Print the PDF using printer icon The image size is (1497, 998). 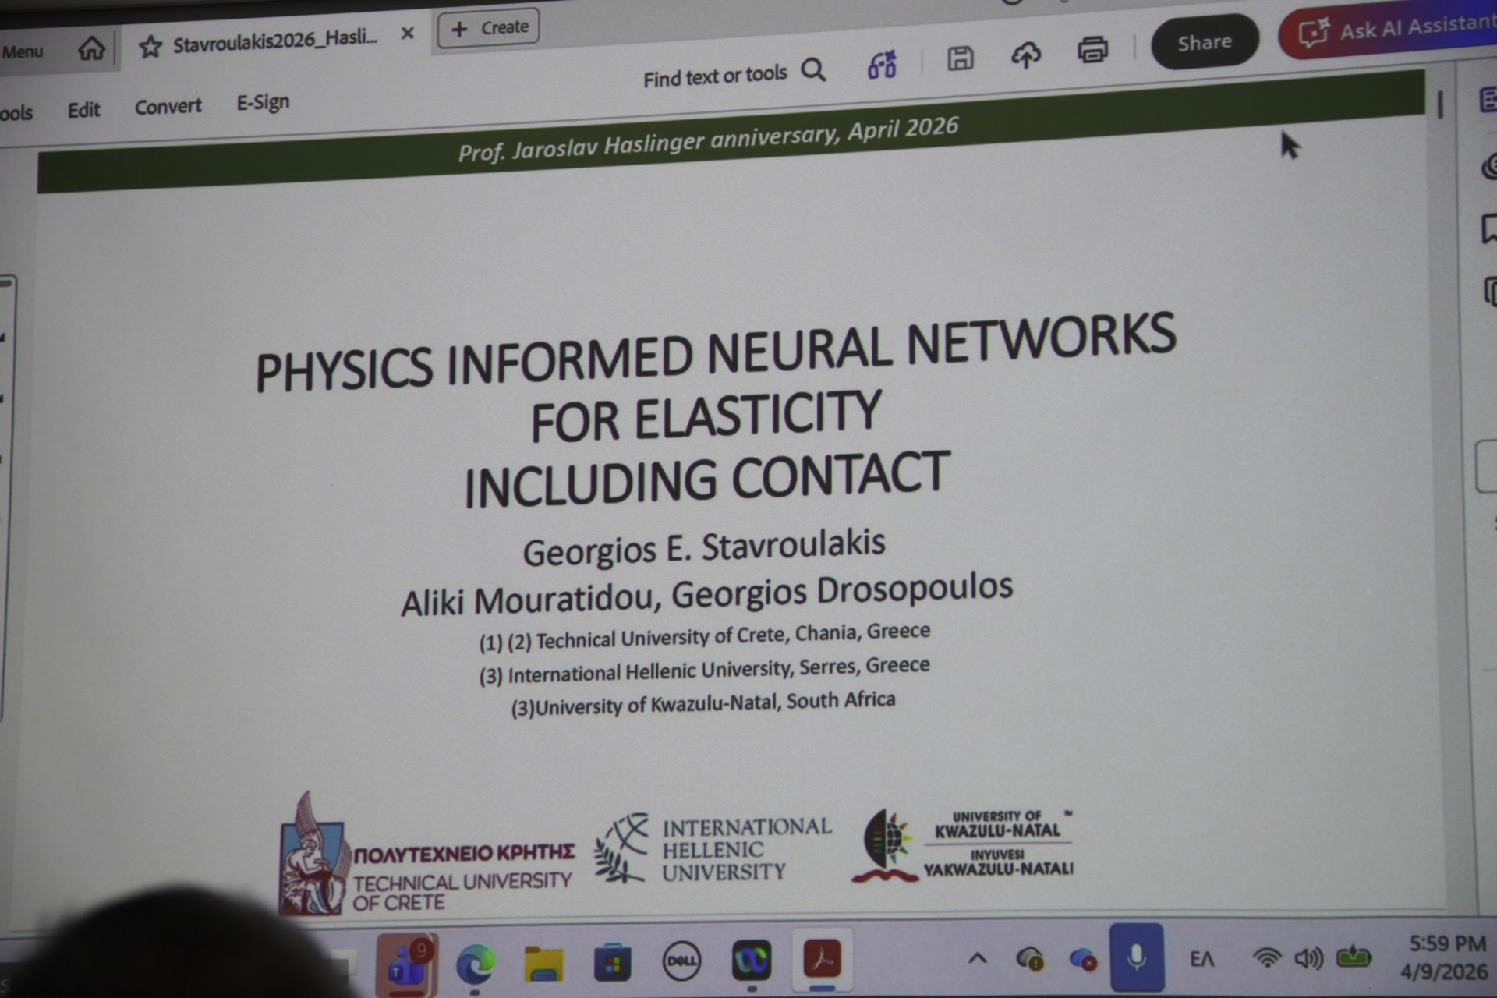1092,50
